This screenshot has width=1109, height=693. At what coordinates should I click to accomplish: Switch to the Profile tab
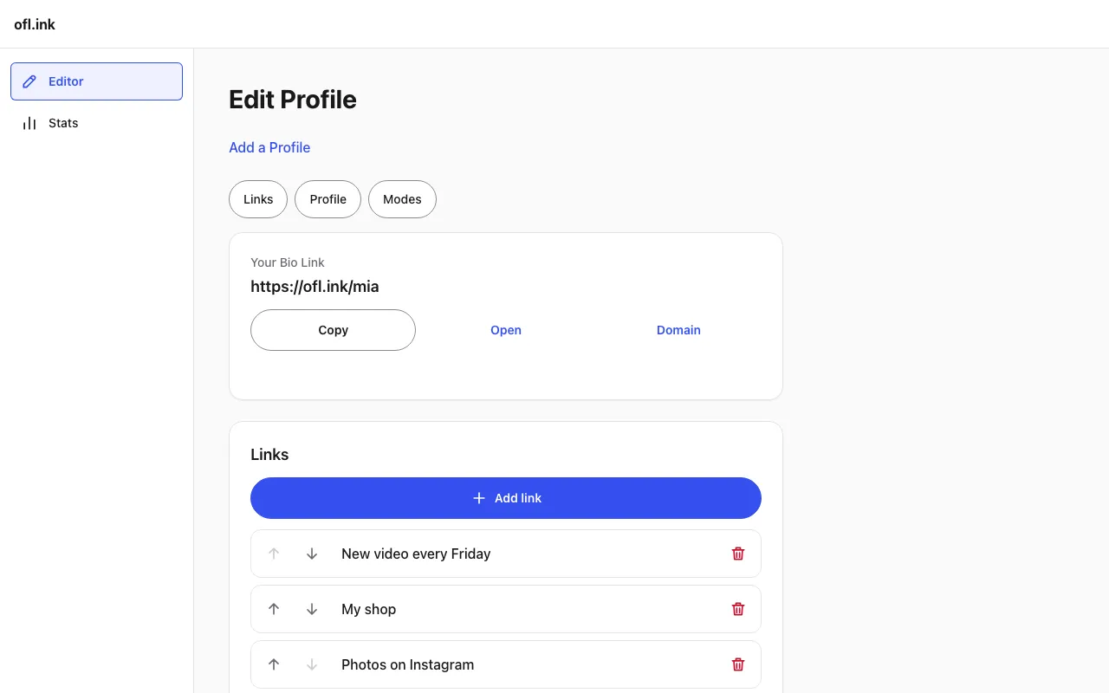pyautogui.click(x=328, y=199)
